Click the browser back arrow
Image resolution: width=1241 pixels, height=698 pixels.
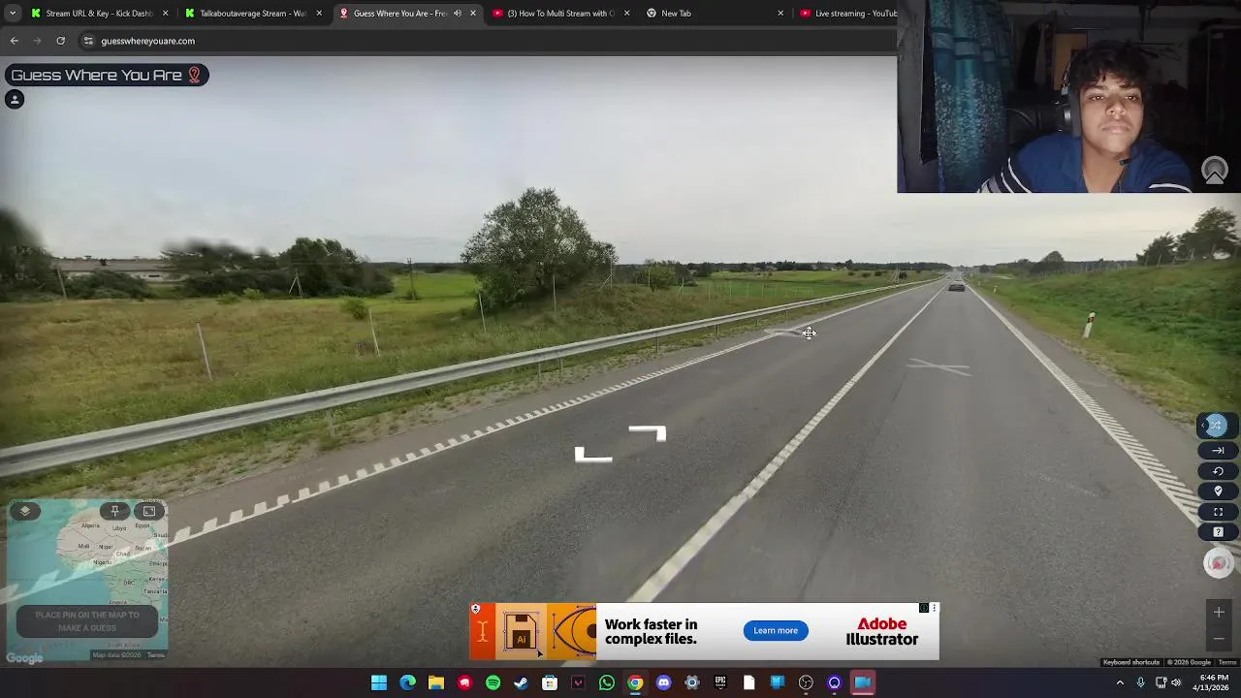15,41
